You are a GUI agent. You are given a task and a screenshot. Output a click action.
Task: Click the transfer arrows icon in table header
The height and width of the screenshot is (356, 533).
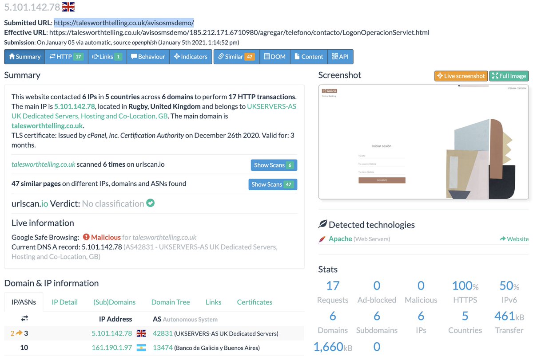point(24,318)
